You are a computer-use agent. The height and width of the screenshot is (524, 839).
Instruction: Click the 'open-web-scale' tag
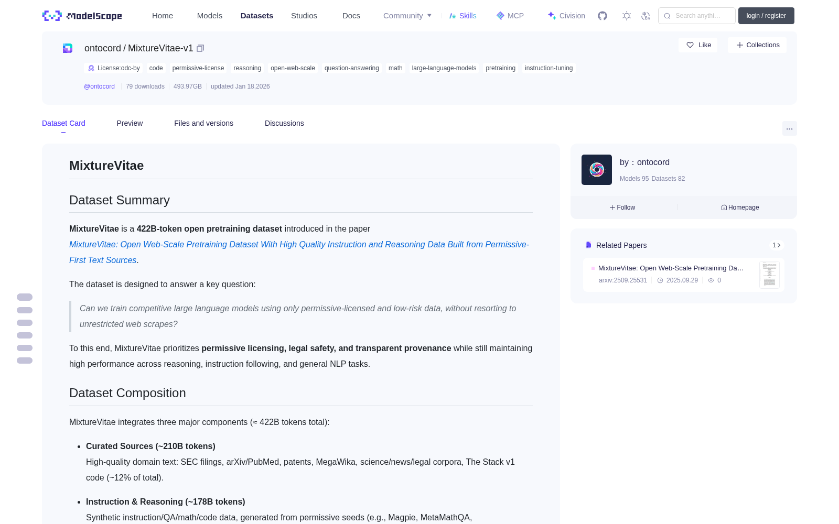pos(293,68)
